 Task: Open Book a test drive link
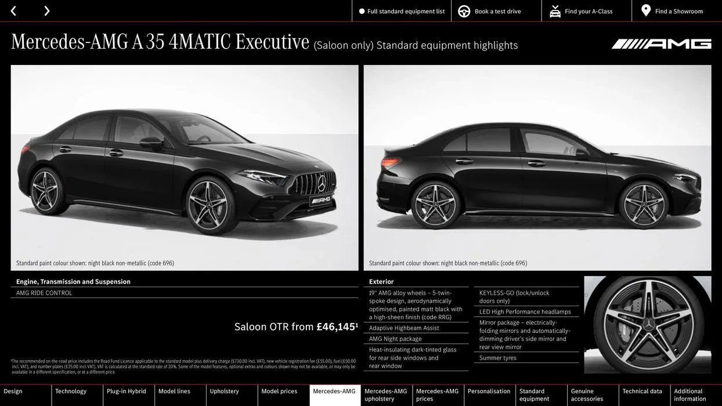pyautogui.click(x=497, y=12)
